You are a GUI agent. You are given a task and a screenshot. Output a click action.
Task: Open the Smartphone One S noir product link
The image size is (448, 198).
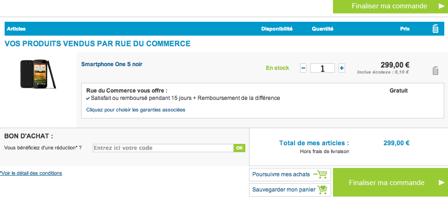pos(112,64)
